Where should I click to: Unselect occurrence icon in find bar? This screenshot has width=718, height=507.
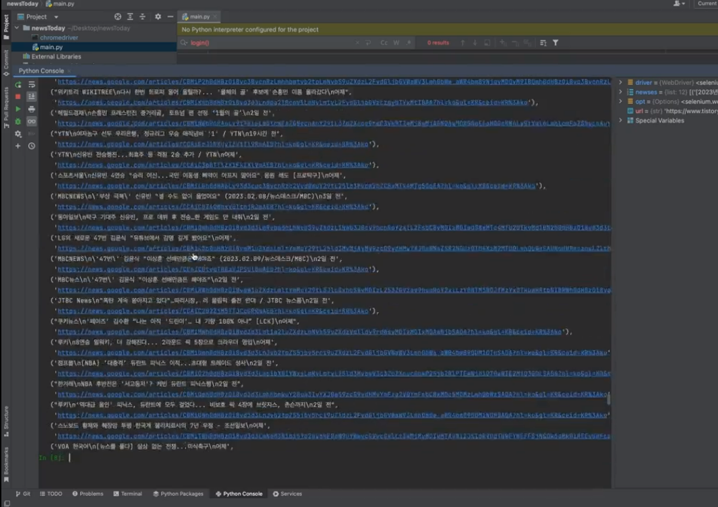[x=515, y=42]
